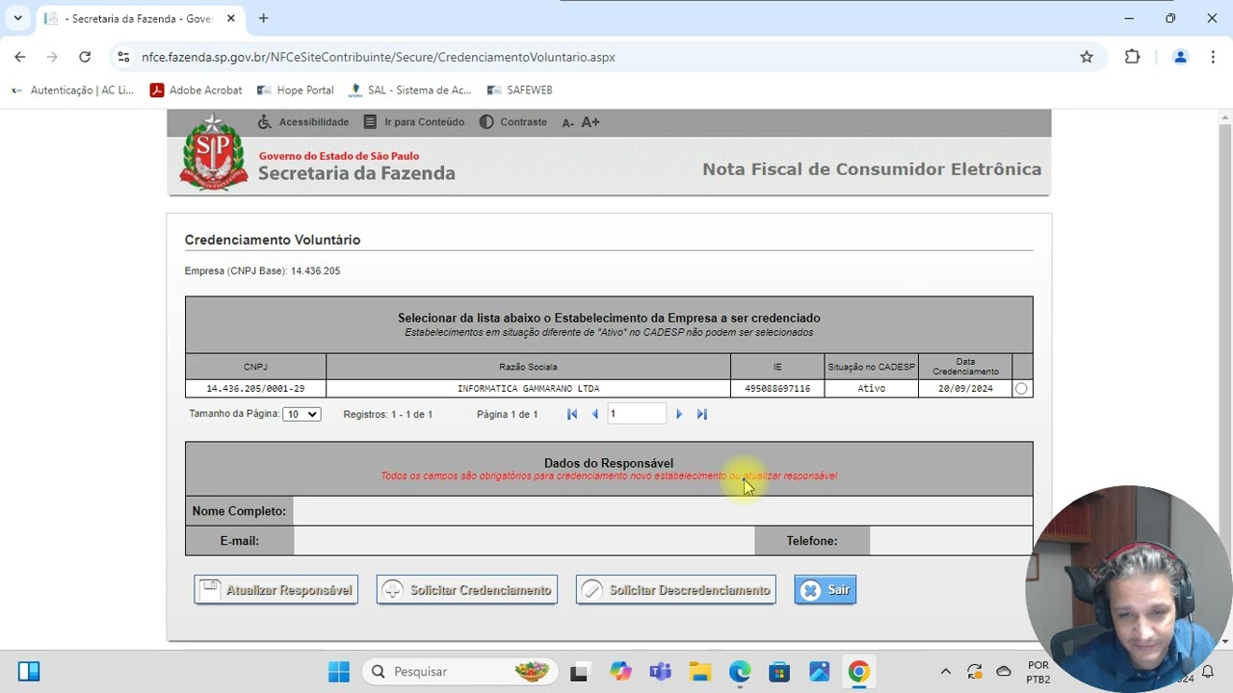Click the page number input field

pos(637,414)
